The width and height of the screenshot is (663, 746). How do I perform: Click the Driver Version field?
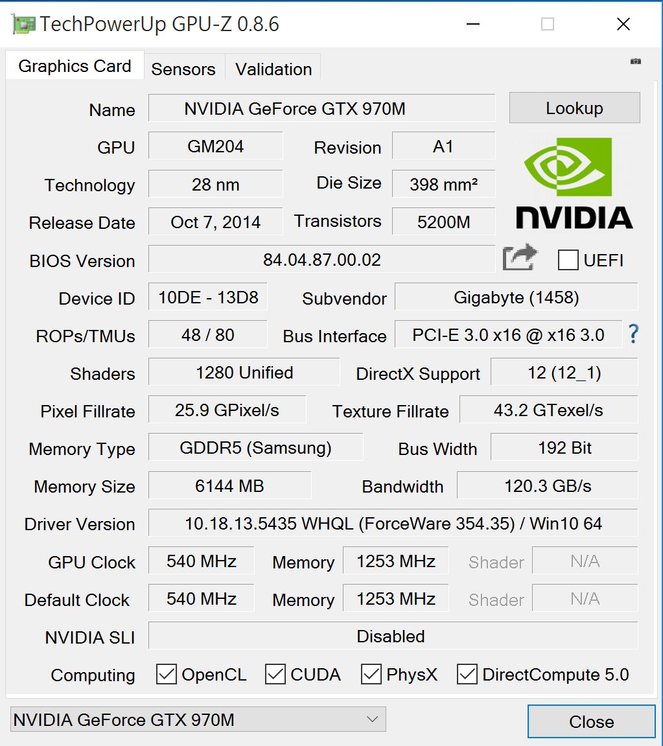pyautogui.click(x=393, y=523)
